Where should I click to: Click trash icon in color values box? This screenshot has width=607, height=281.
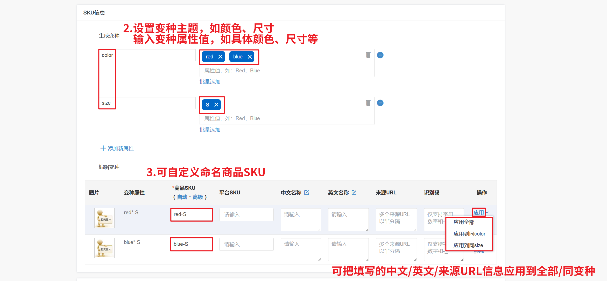(x=368, y=55)
